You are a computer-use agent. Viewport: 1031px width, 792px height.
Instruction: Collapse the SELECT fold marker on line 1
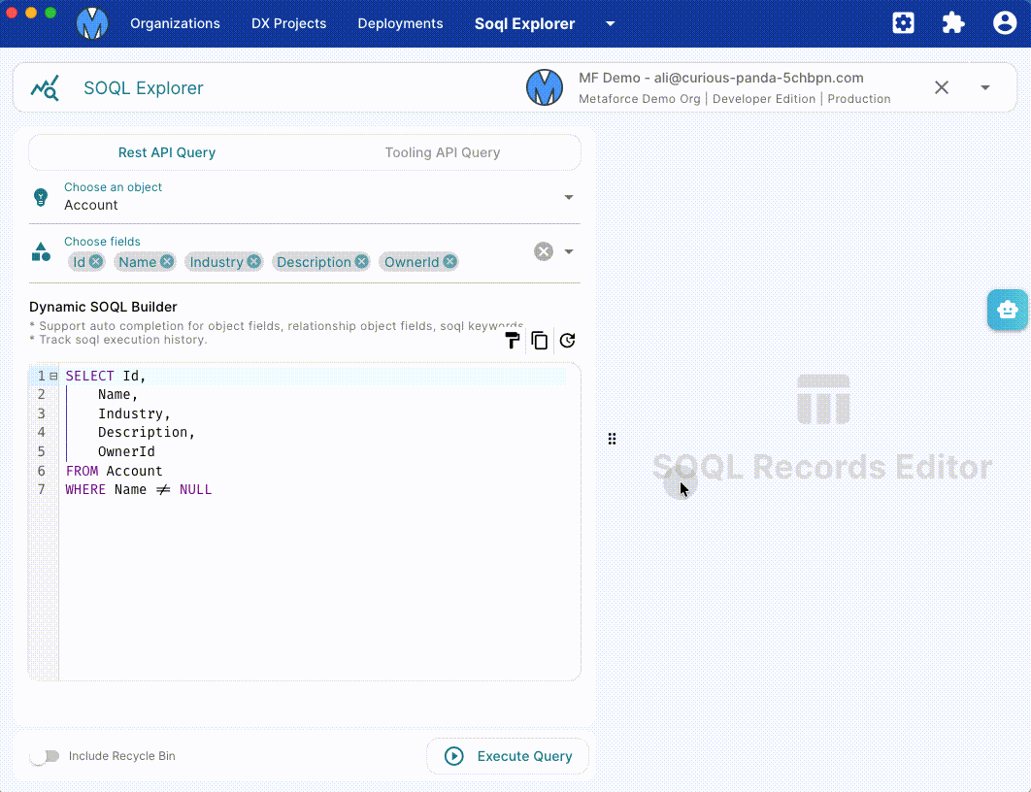pyautogui.click(x=53, y=376)
